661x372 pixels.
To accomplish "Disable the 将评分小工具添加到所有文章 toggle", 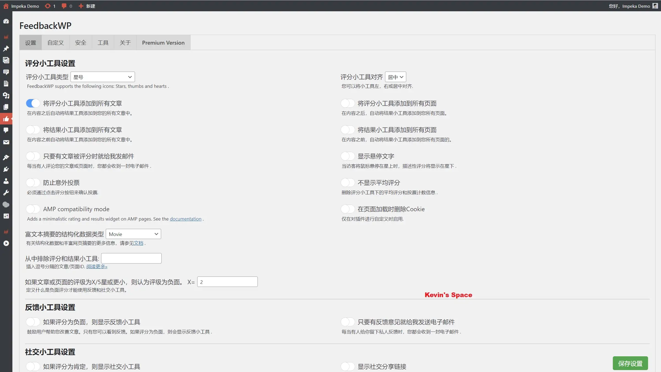I will coord(33,103).
